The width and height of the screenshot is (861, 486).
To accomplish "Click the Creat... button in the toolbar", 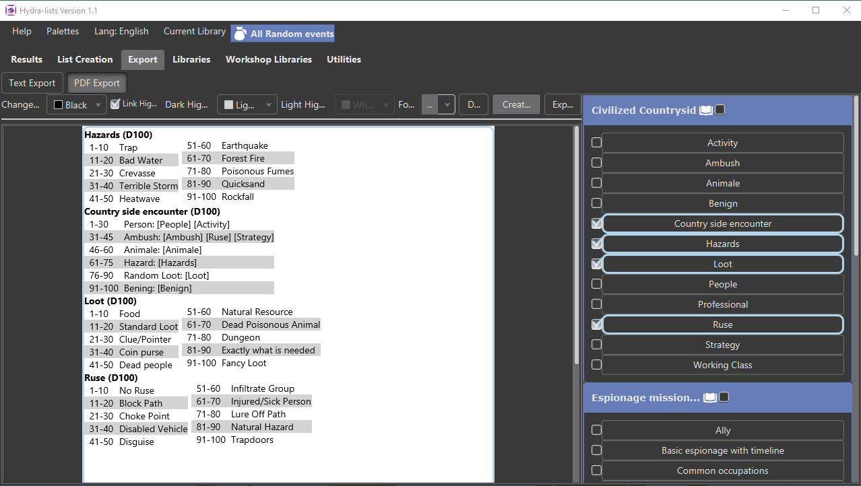I will pos(516,104).
